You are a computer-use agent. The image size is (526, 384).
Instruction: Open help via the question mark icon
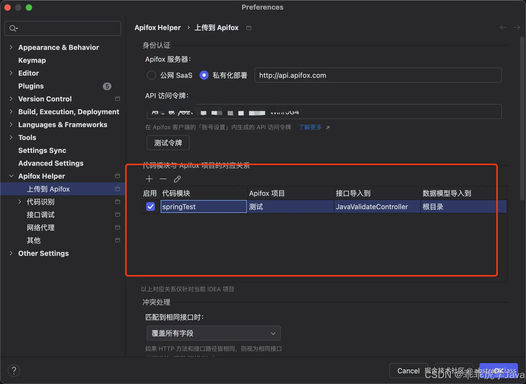(x=14, y=370)
